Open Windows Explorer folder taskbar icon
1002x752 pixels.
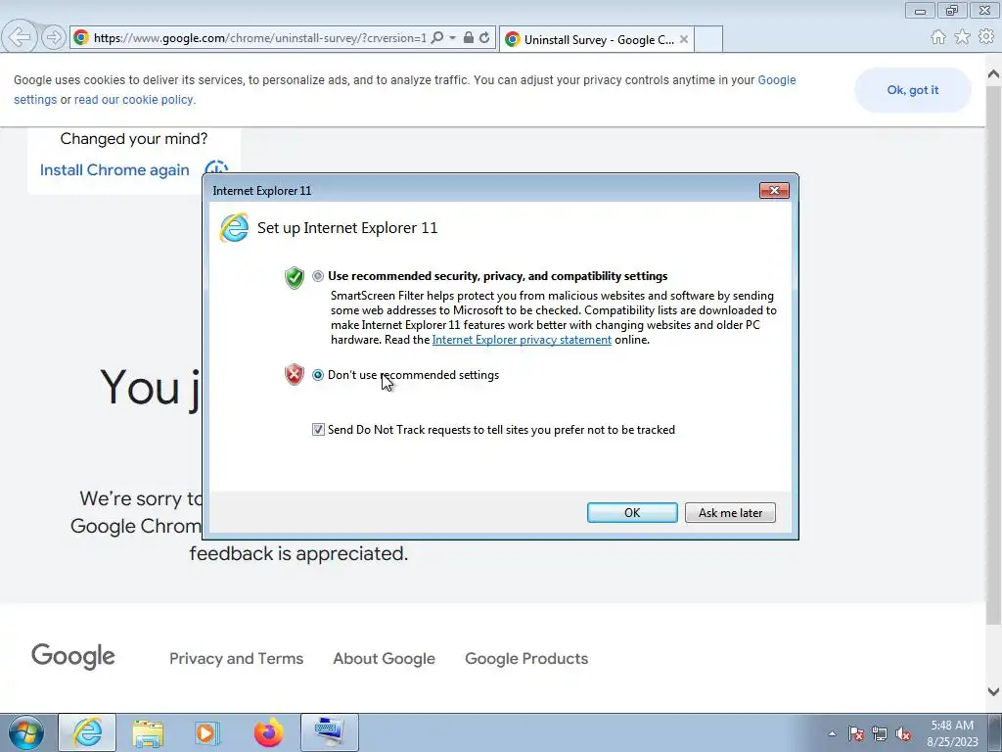pos(148,732)
